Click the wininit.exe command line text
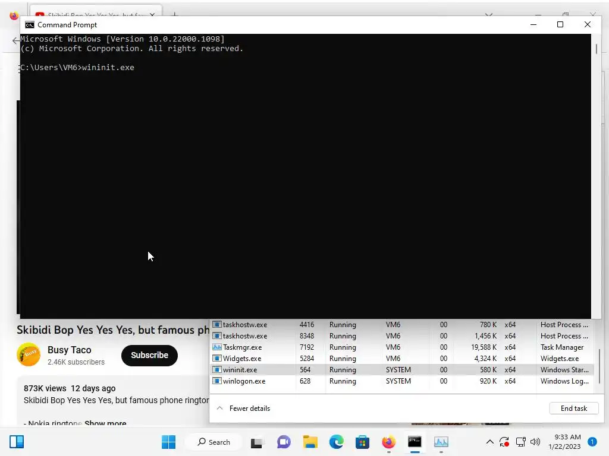This screenshot has height=456, width=609. click(x=108, y=67)
